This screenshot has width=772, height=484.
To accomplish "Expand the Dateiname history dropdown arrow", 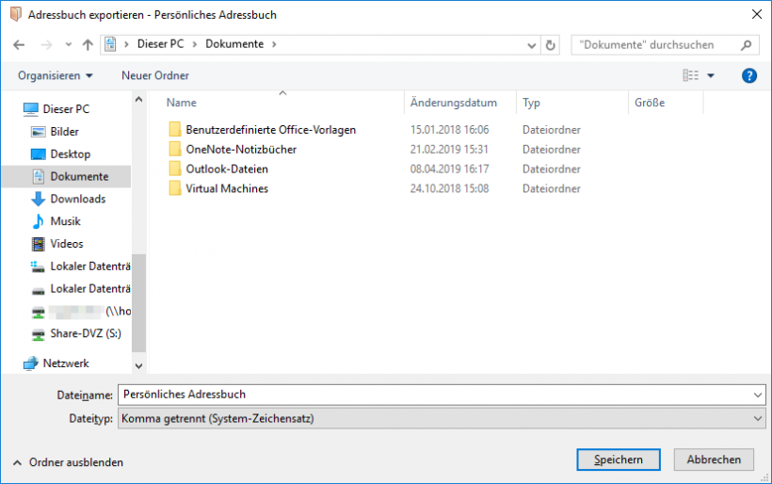I will tap(758, 395).
